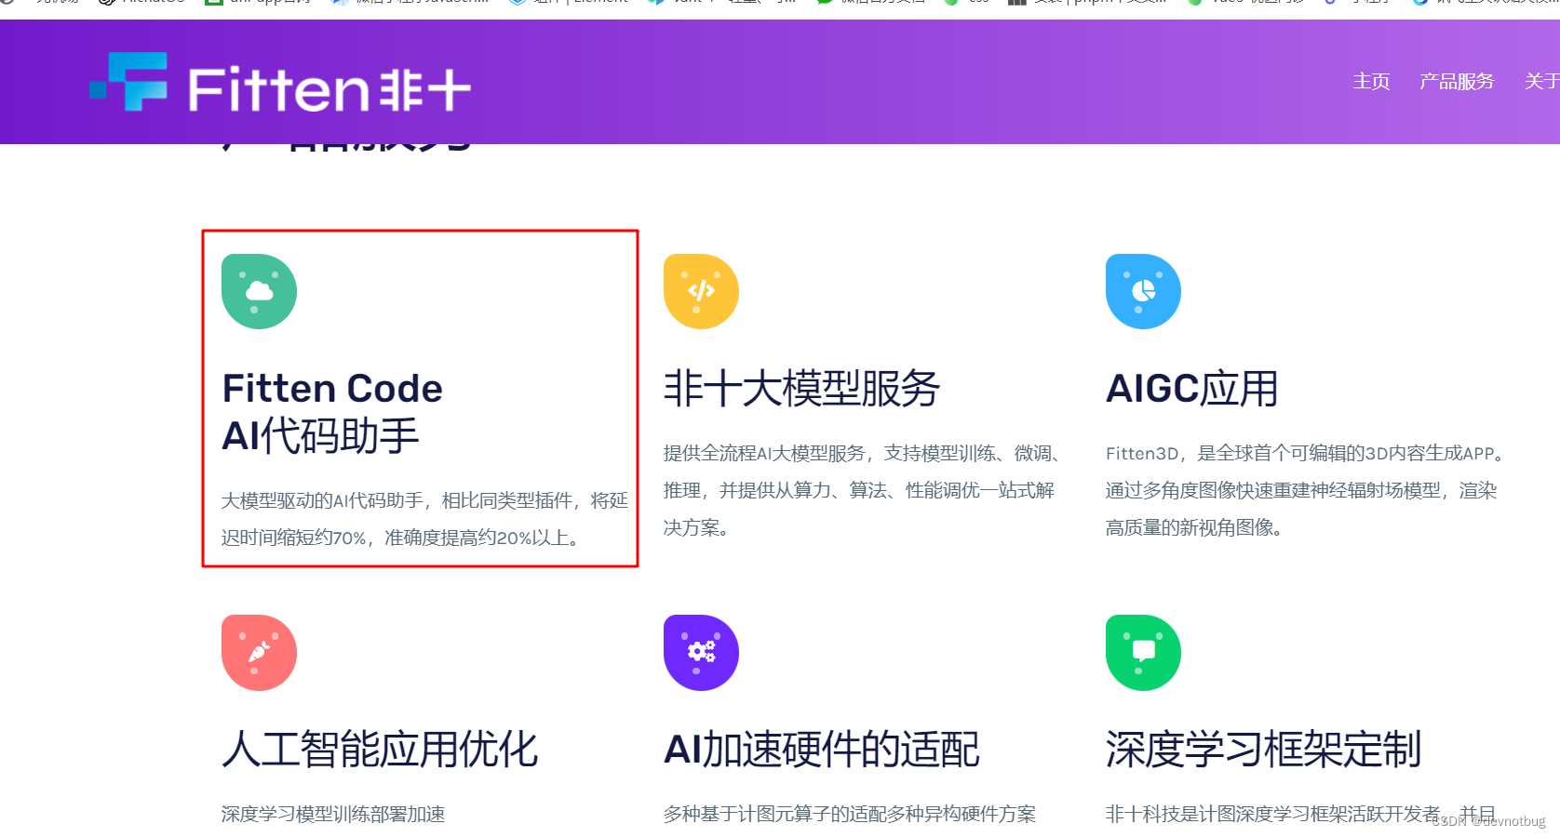This screenshot has height=837, width=1560.
Task: Click the yellow code brackets icon
Action: tap(701, 291)
